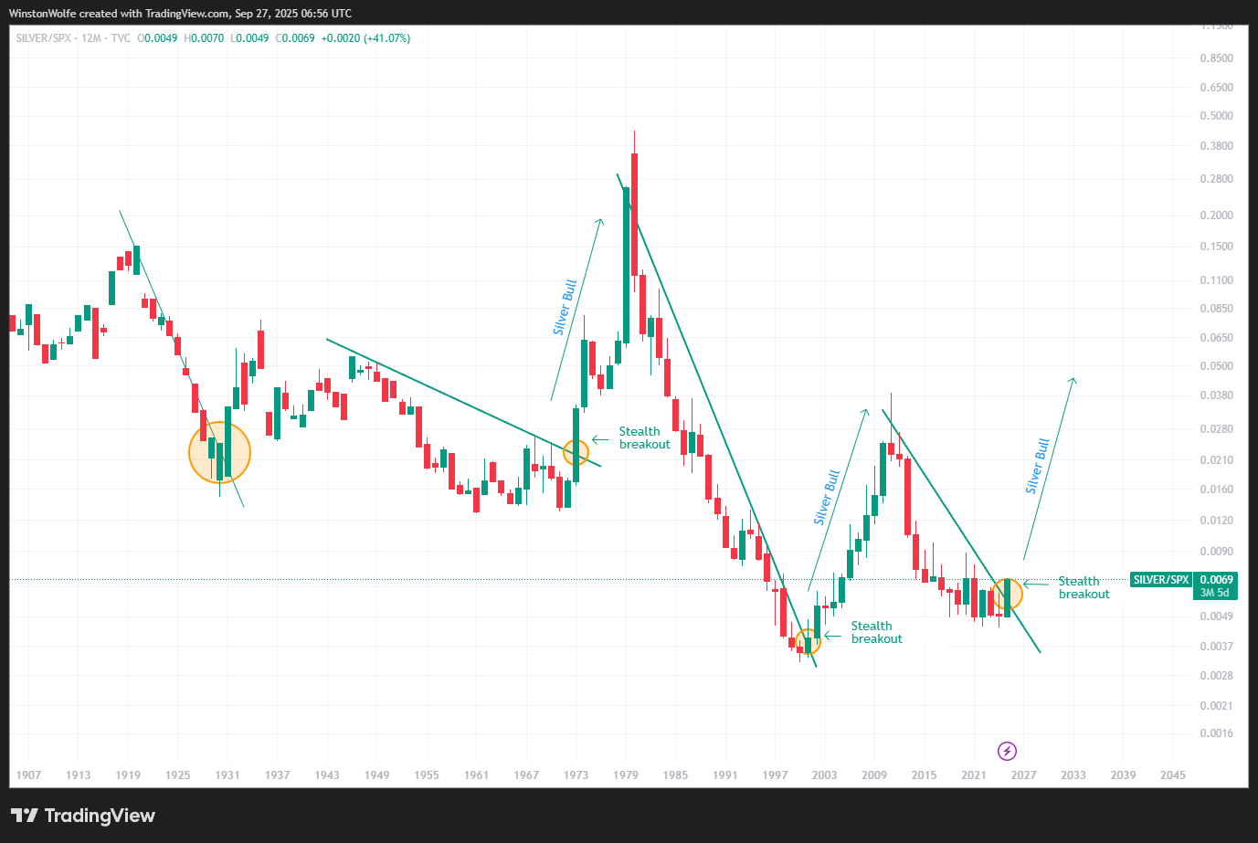
Task: Click the 0.0380 price axis label
Action: (x=1216, y=395)
